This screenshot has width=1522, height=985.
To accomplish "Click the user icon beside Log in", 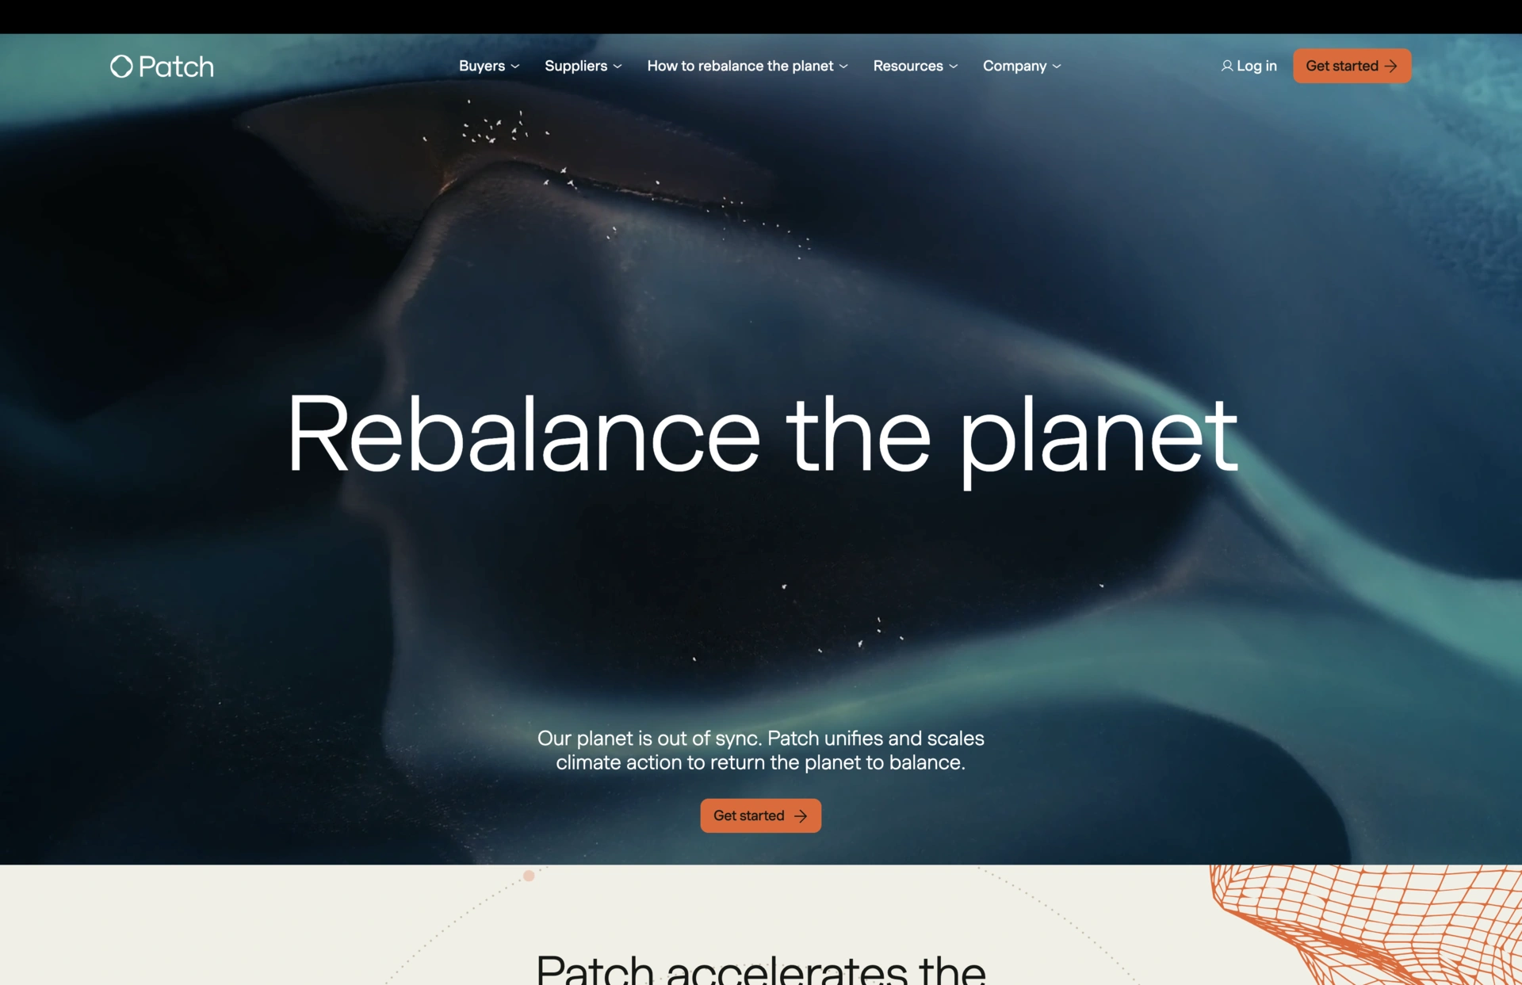I will pyautogui.click(x=1226, y=66).
